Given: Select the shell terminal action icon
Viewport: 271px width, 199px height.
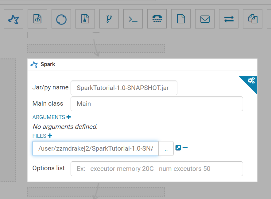Looking at the screenshot, I should [133, 19].
